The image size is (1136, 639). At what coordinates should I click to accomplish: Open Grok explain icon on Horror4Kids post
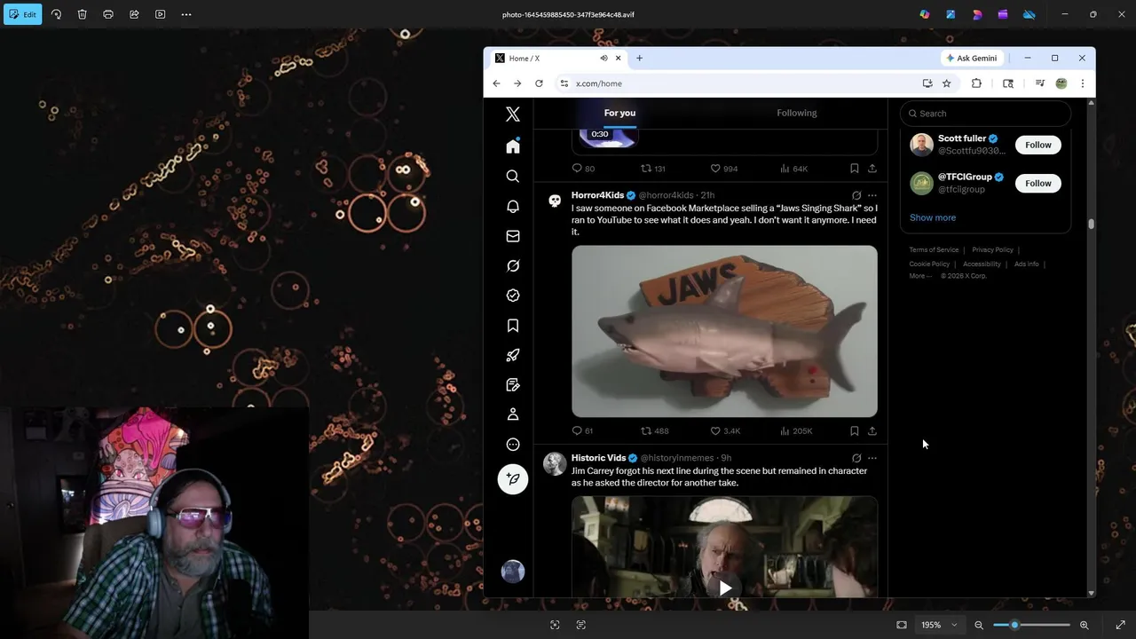(856, 195)
